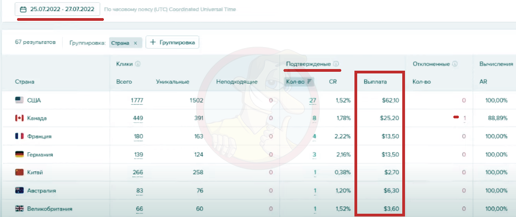Click payout value $6,30
Image resolution: width=516 pixels, height=217 pixels.
[391, 190]
